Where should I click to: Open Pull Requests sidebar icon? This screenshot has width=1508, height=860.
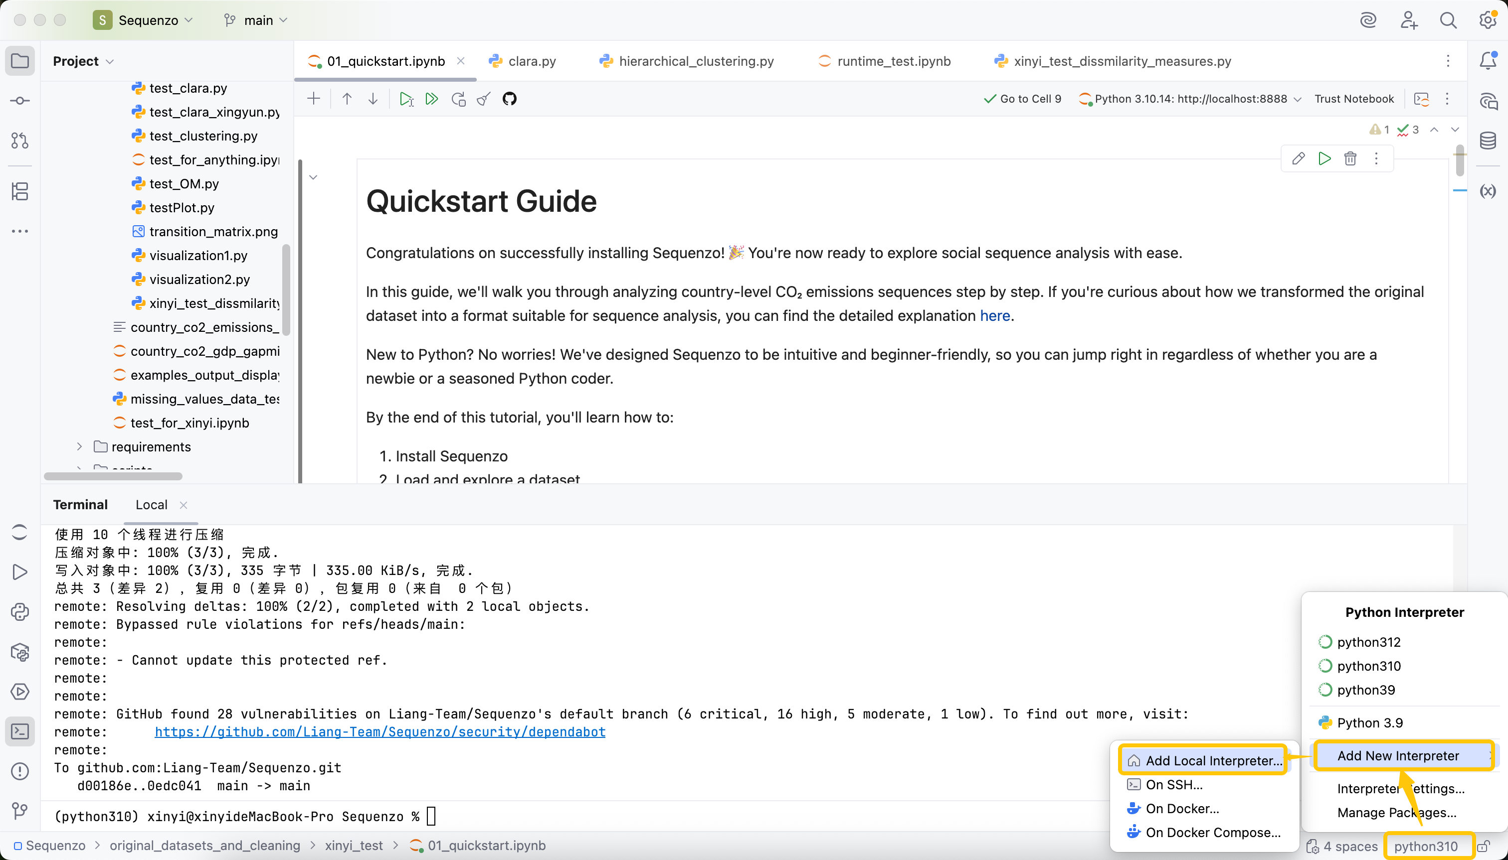tap(19, 141)
